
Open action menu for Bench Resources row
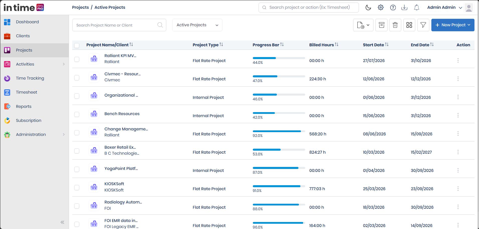pyautogui.click(x=458, y=115)
